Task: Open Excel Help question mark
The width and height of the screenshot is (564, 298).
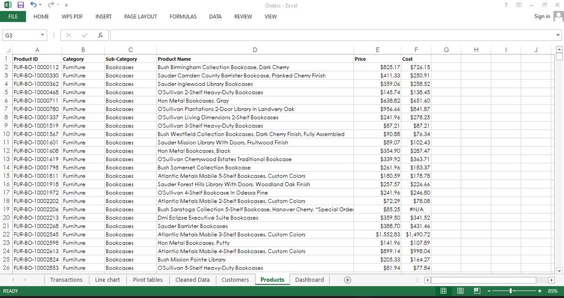Action: pyautogui.click(x=506, y=5)
